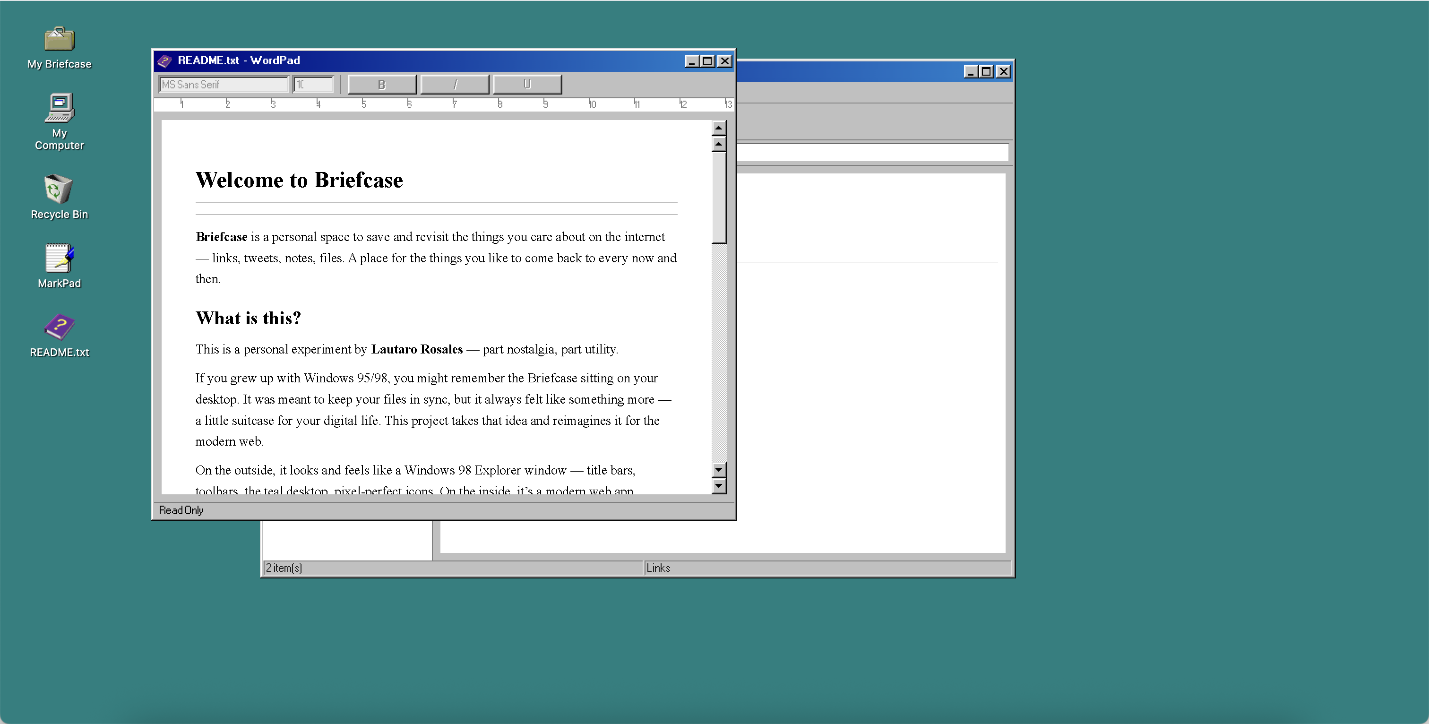1429x724 pixels.
Task: Toggle italic formatting with the I button
Action: pyautogui.click(x=455, y=84)
